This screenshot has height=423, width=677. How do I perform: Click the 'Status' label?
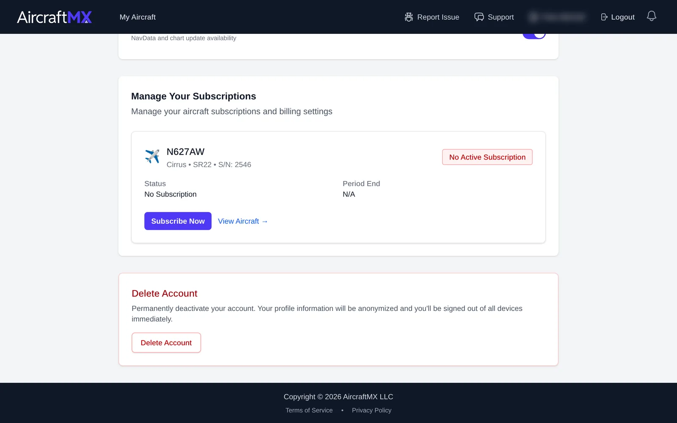[155, 184]
